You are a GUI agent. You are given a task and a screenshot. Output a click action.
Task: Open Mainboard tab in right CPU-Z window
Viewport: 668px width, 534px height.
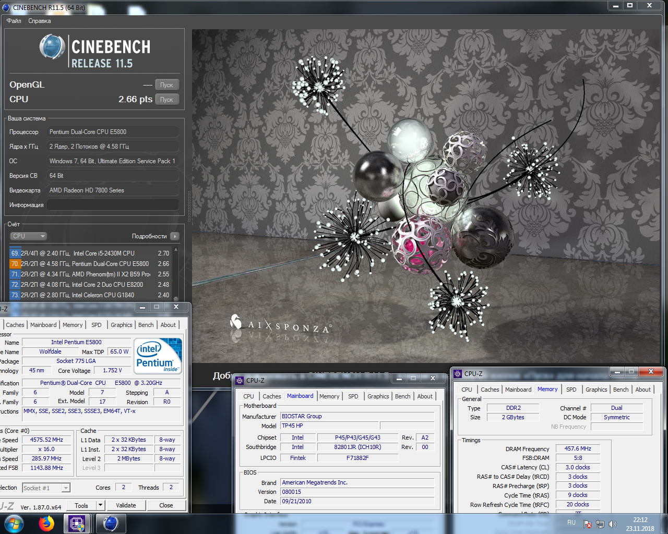pyautogui.click(x=518, y=390)
